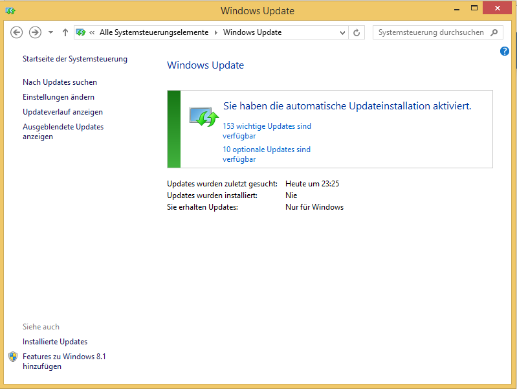
Task: Click the search magnifier icon
Action: pyautogui.click(x=494, y=32)
